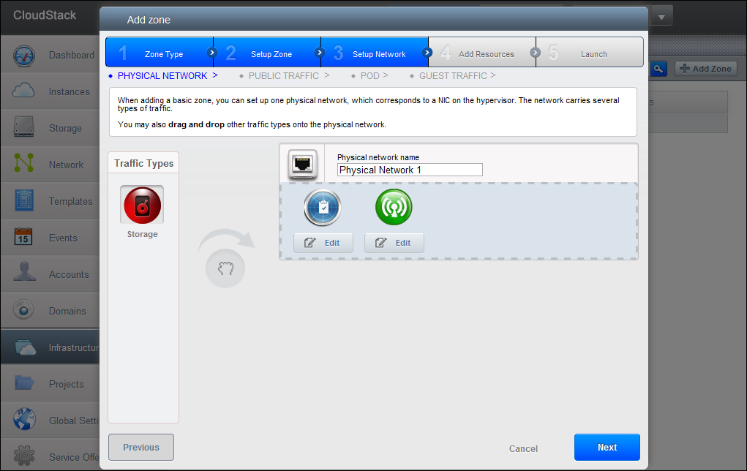The width and height of the screenshot is (747, 471).
Task: Jump to Setup Zone step
Action: [x=267, y=53]
